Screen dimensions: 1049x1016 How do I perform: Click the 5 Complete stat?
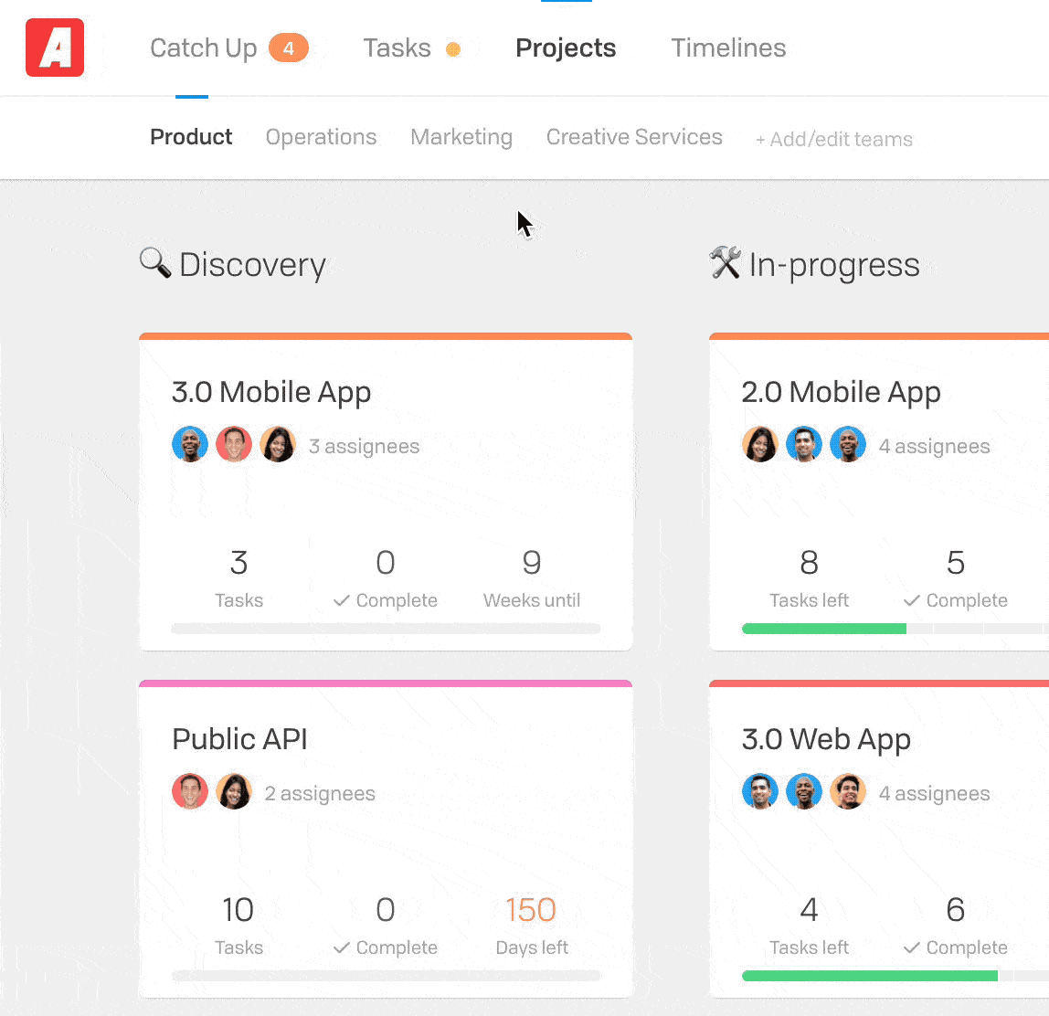click(x=956, y=578)
